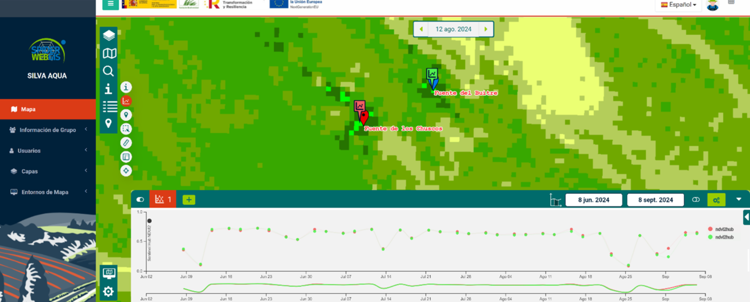Image resolution: width=750 pixels, height=302 pixels.
Task: Choose the rectangle area selection tool
Action: (x=126, y=129)
